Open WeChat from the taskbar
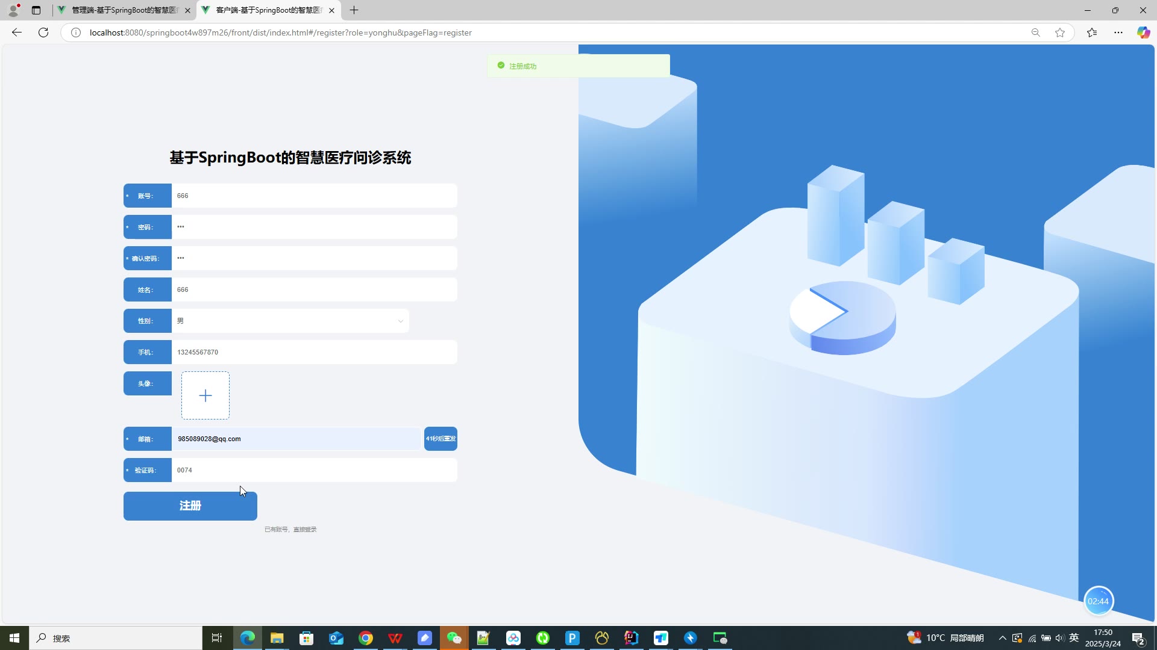The image size is (1157, 650). coord(454,638)
